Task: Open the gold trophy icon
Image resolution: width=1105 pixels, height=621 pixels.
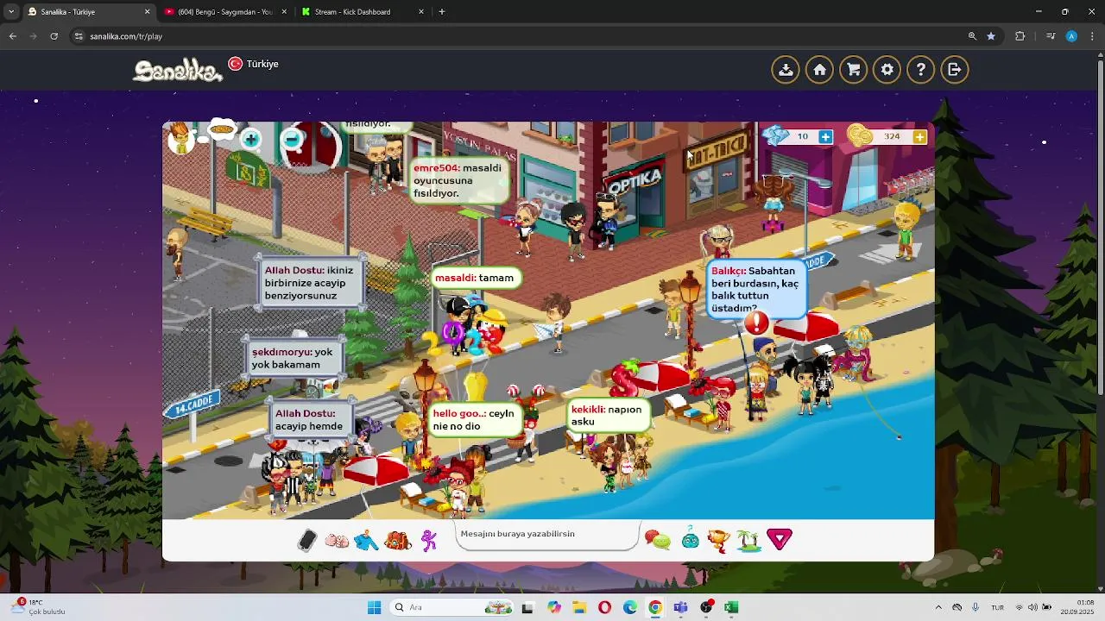Action: [718, 540]
